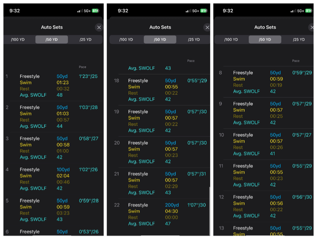Click Freestyle label of set 20
The image size is (317, 239).
138,143
